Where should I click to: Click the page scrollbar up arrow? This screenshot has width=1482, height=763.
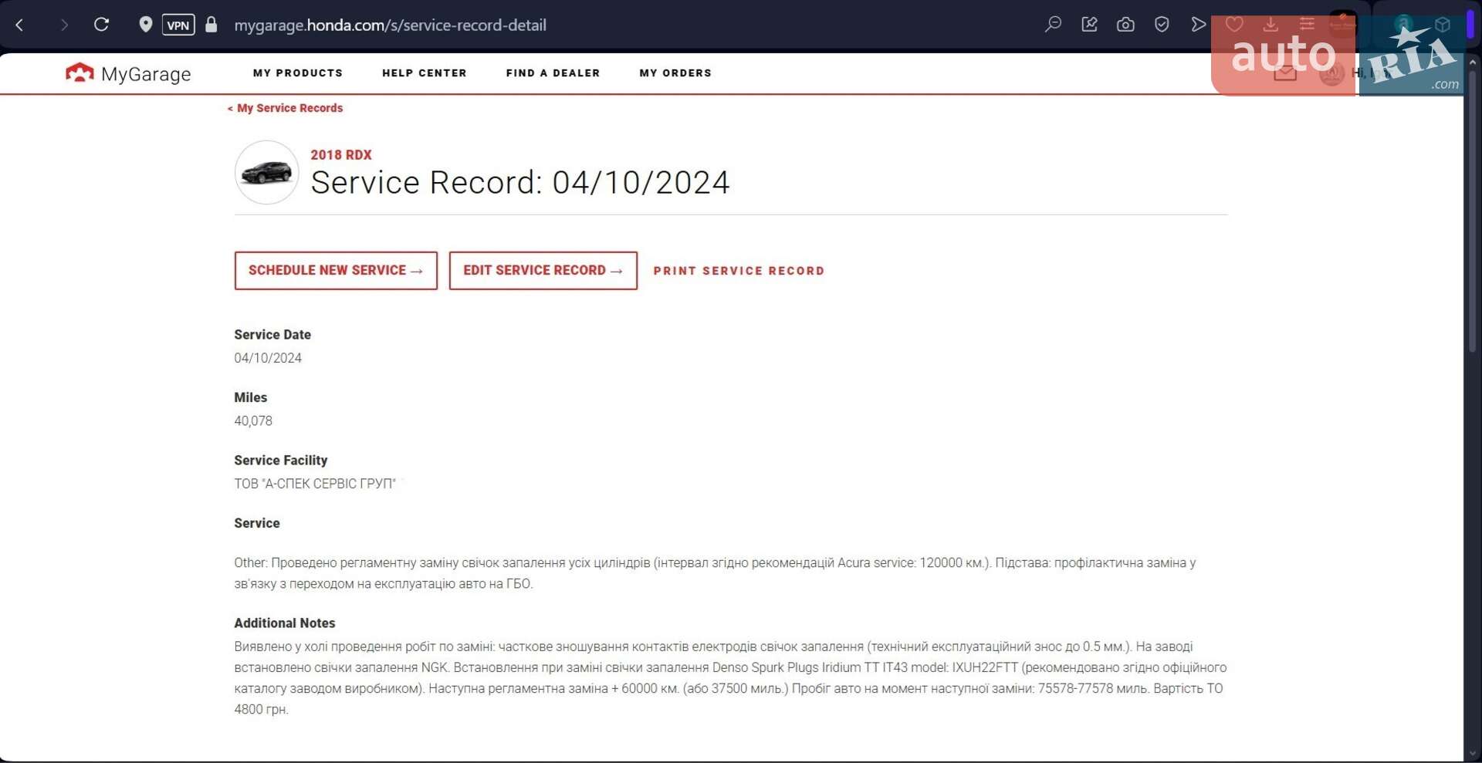click(1473, 61)
